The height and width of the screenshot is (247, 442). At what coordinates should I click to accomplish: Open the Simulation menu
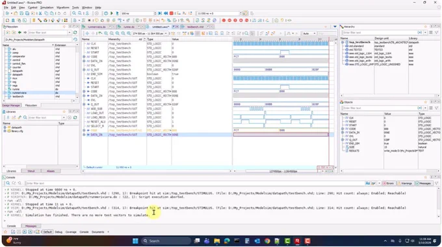click(x=47, y=8)
